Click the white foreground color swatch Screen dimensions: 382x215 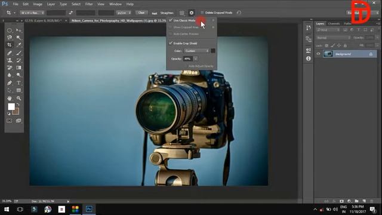[x=11, y=106]
